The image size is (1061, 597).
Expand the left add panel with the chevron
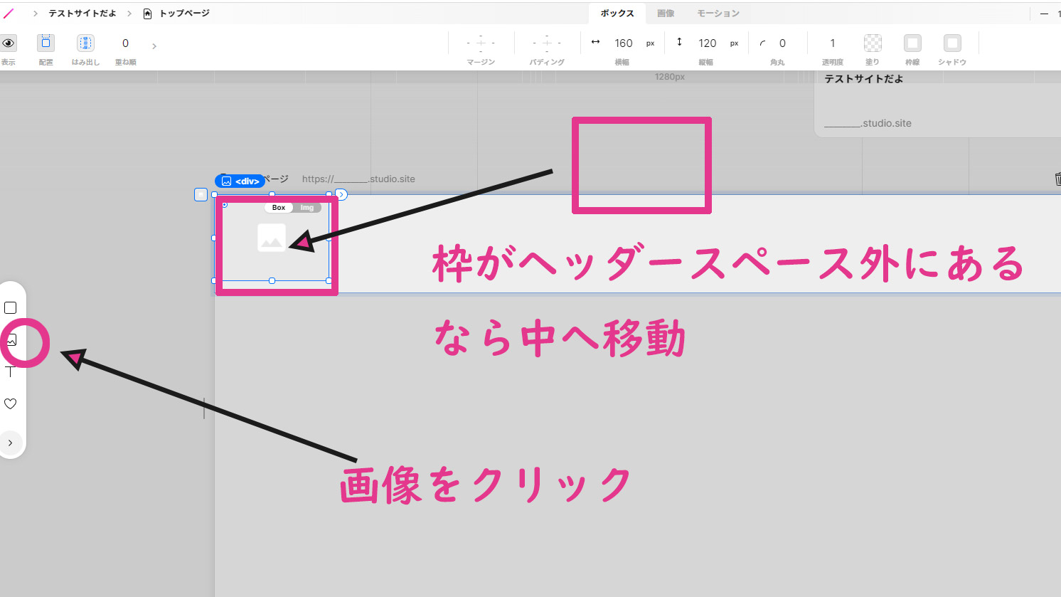11,443
